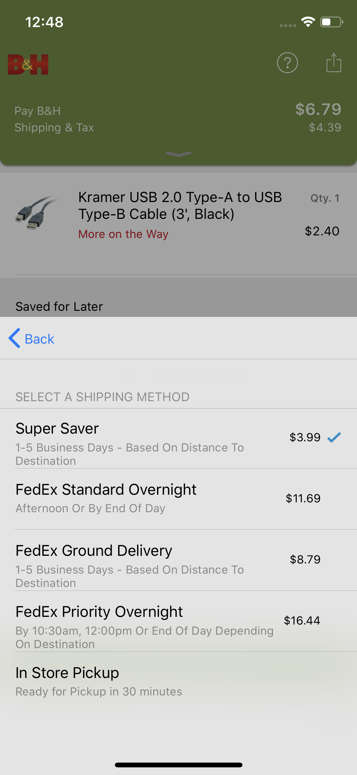Open the More on the Way link

click(x=123, y=234)
